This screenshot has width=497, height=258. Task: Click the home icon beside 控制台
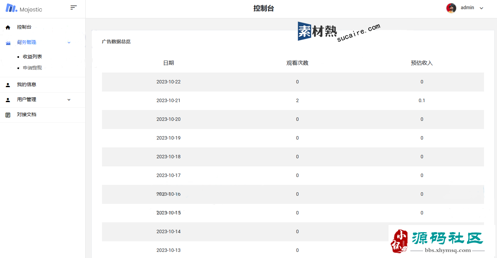click(8, 27)
